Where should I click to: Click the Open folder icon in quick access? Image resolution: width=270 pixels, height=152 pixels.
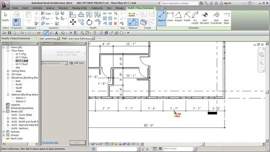click(x=4, y=33)
